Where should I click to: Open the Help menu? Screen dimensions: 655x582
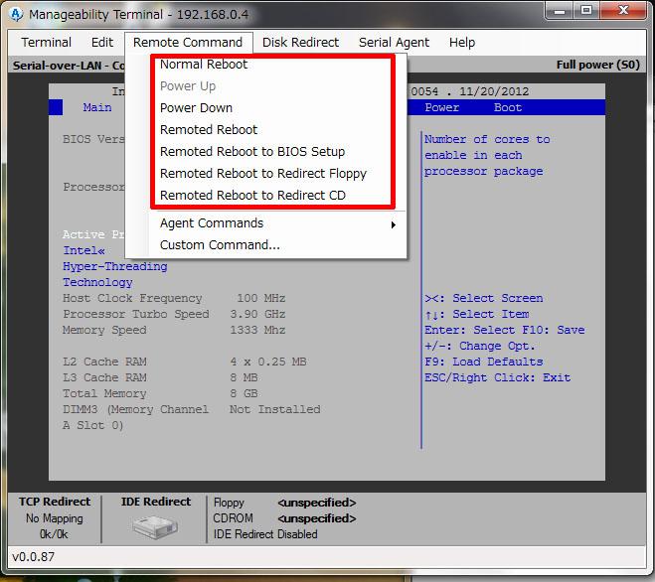(462, 42)
